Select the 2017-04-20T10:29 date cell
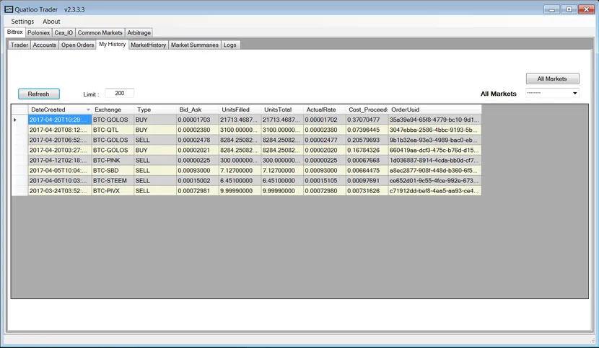 tap(60, 120)
